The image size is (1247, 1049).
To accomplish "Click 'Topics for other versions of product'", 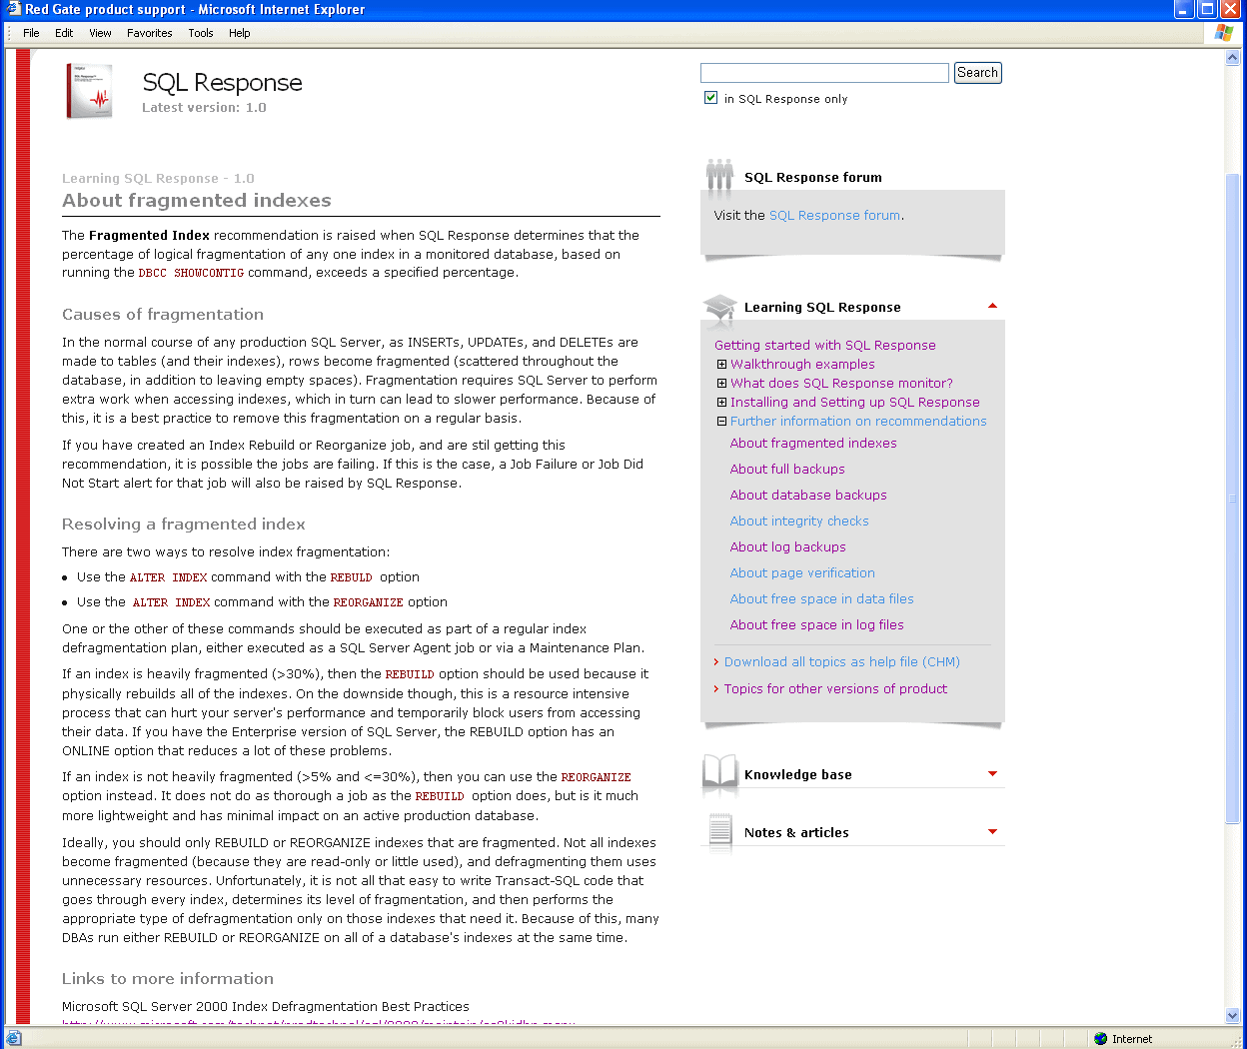I will click(x=836, y=688).
